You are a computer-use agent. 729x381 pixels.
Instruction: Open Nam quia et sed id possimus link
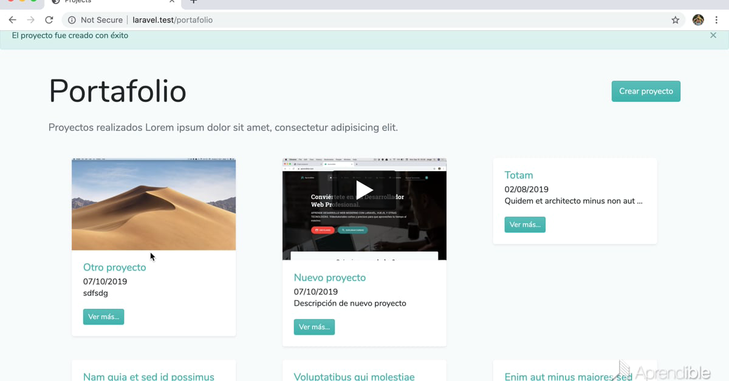(149, 377)
